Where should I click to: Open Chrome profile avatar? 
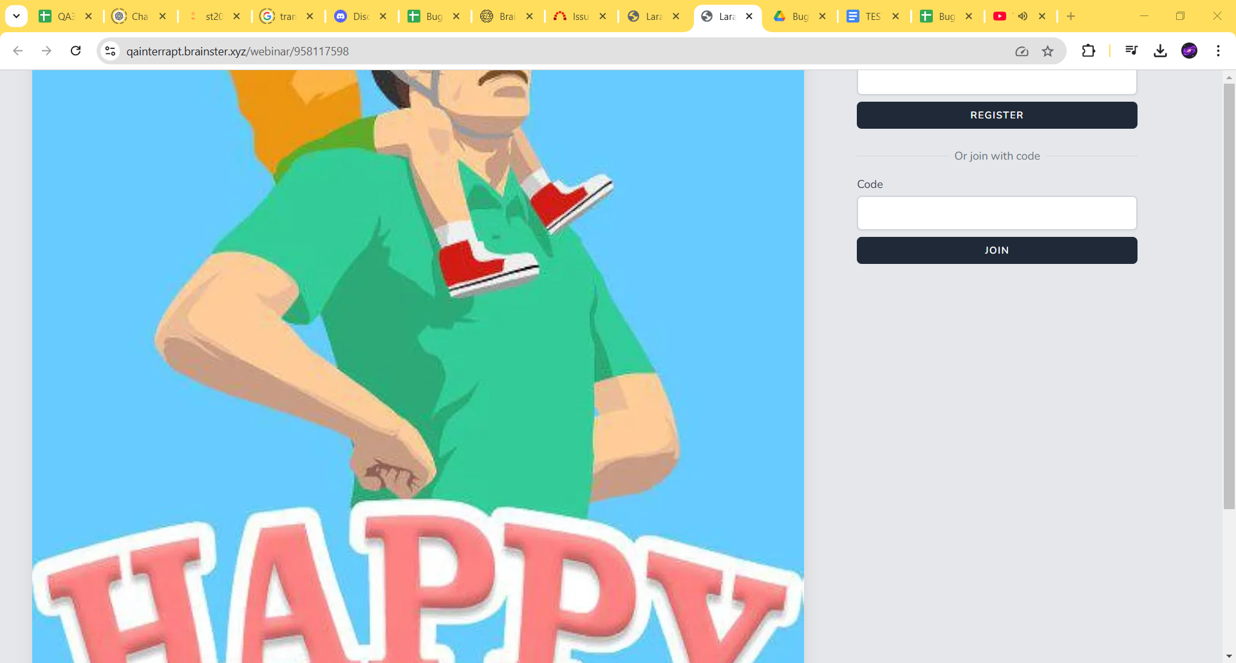[x=1189, y=51]
